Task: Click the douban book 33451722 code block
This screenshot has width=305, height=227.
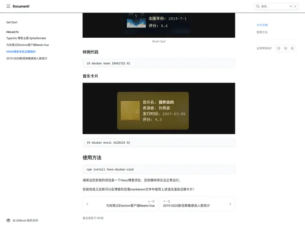Action: pos(159,63)
